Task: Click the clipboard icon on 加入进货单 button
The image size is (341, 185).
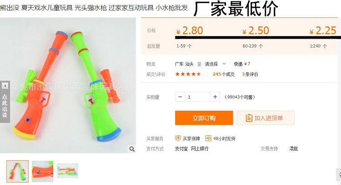Action: pyautogui.click(x=249, y=118)
